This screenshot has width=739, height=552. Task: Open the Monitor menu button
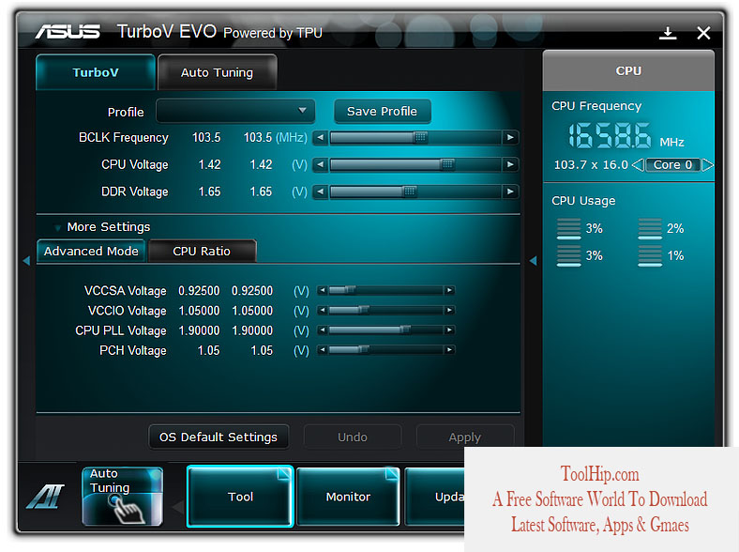point(348,497)
